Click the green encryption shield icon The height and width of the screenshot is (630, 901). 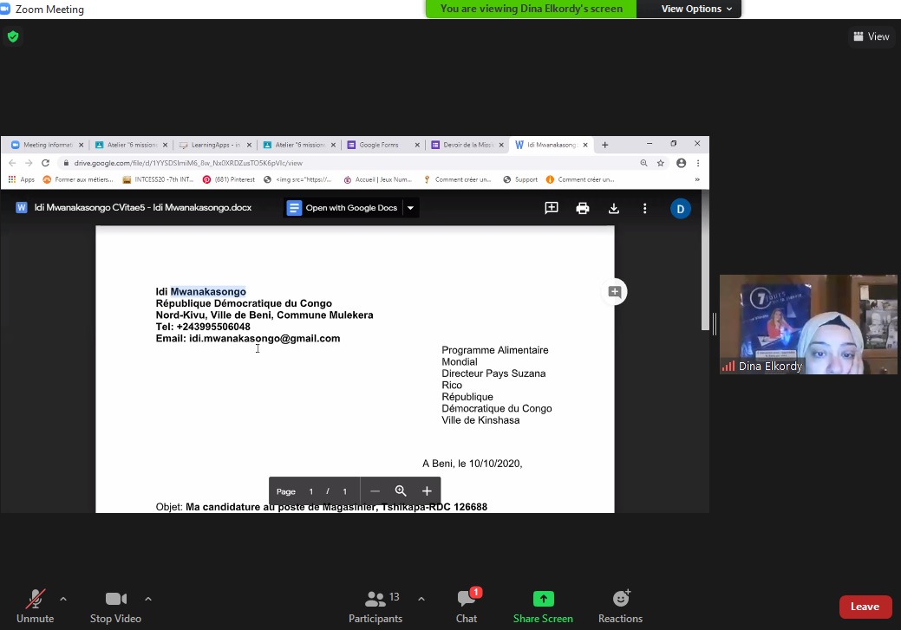pyautogui.click(x=12, y=36)
